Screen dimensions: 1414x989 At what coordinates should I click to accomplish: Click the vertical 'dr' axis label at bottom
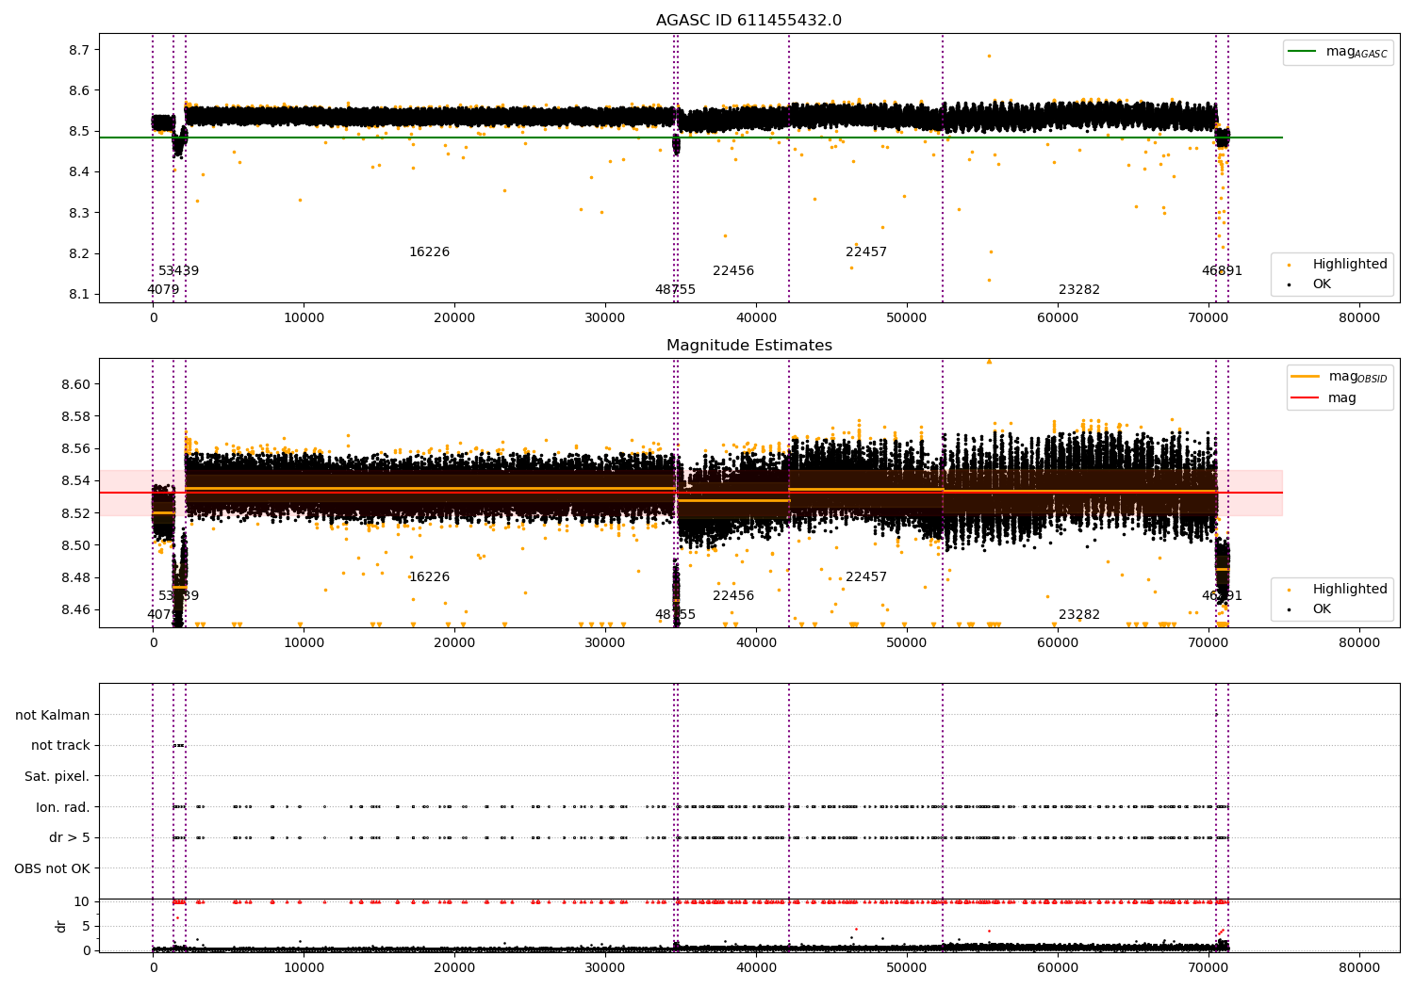point(61,926)
